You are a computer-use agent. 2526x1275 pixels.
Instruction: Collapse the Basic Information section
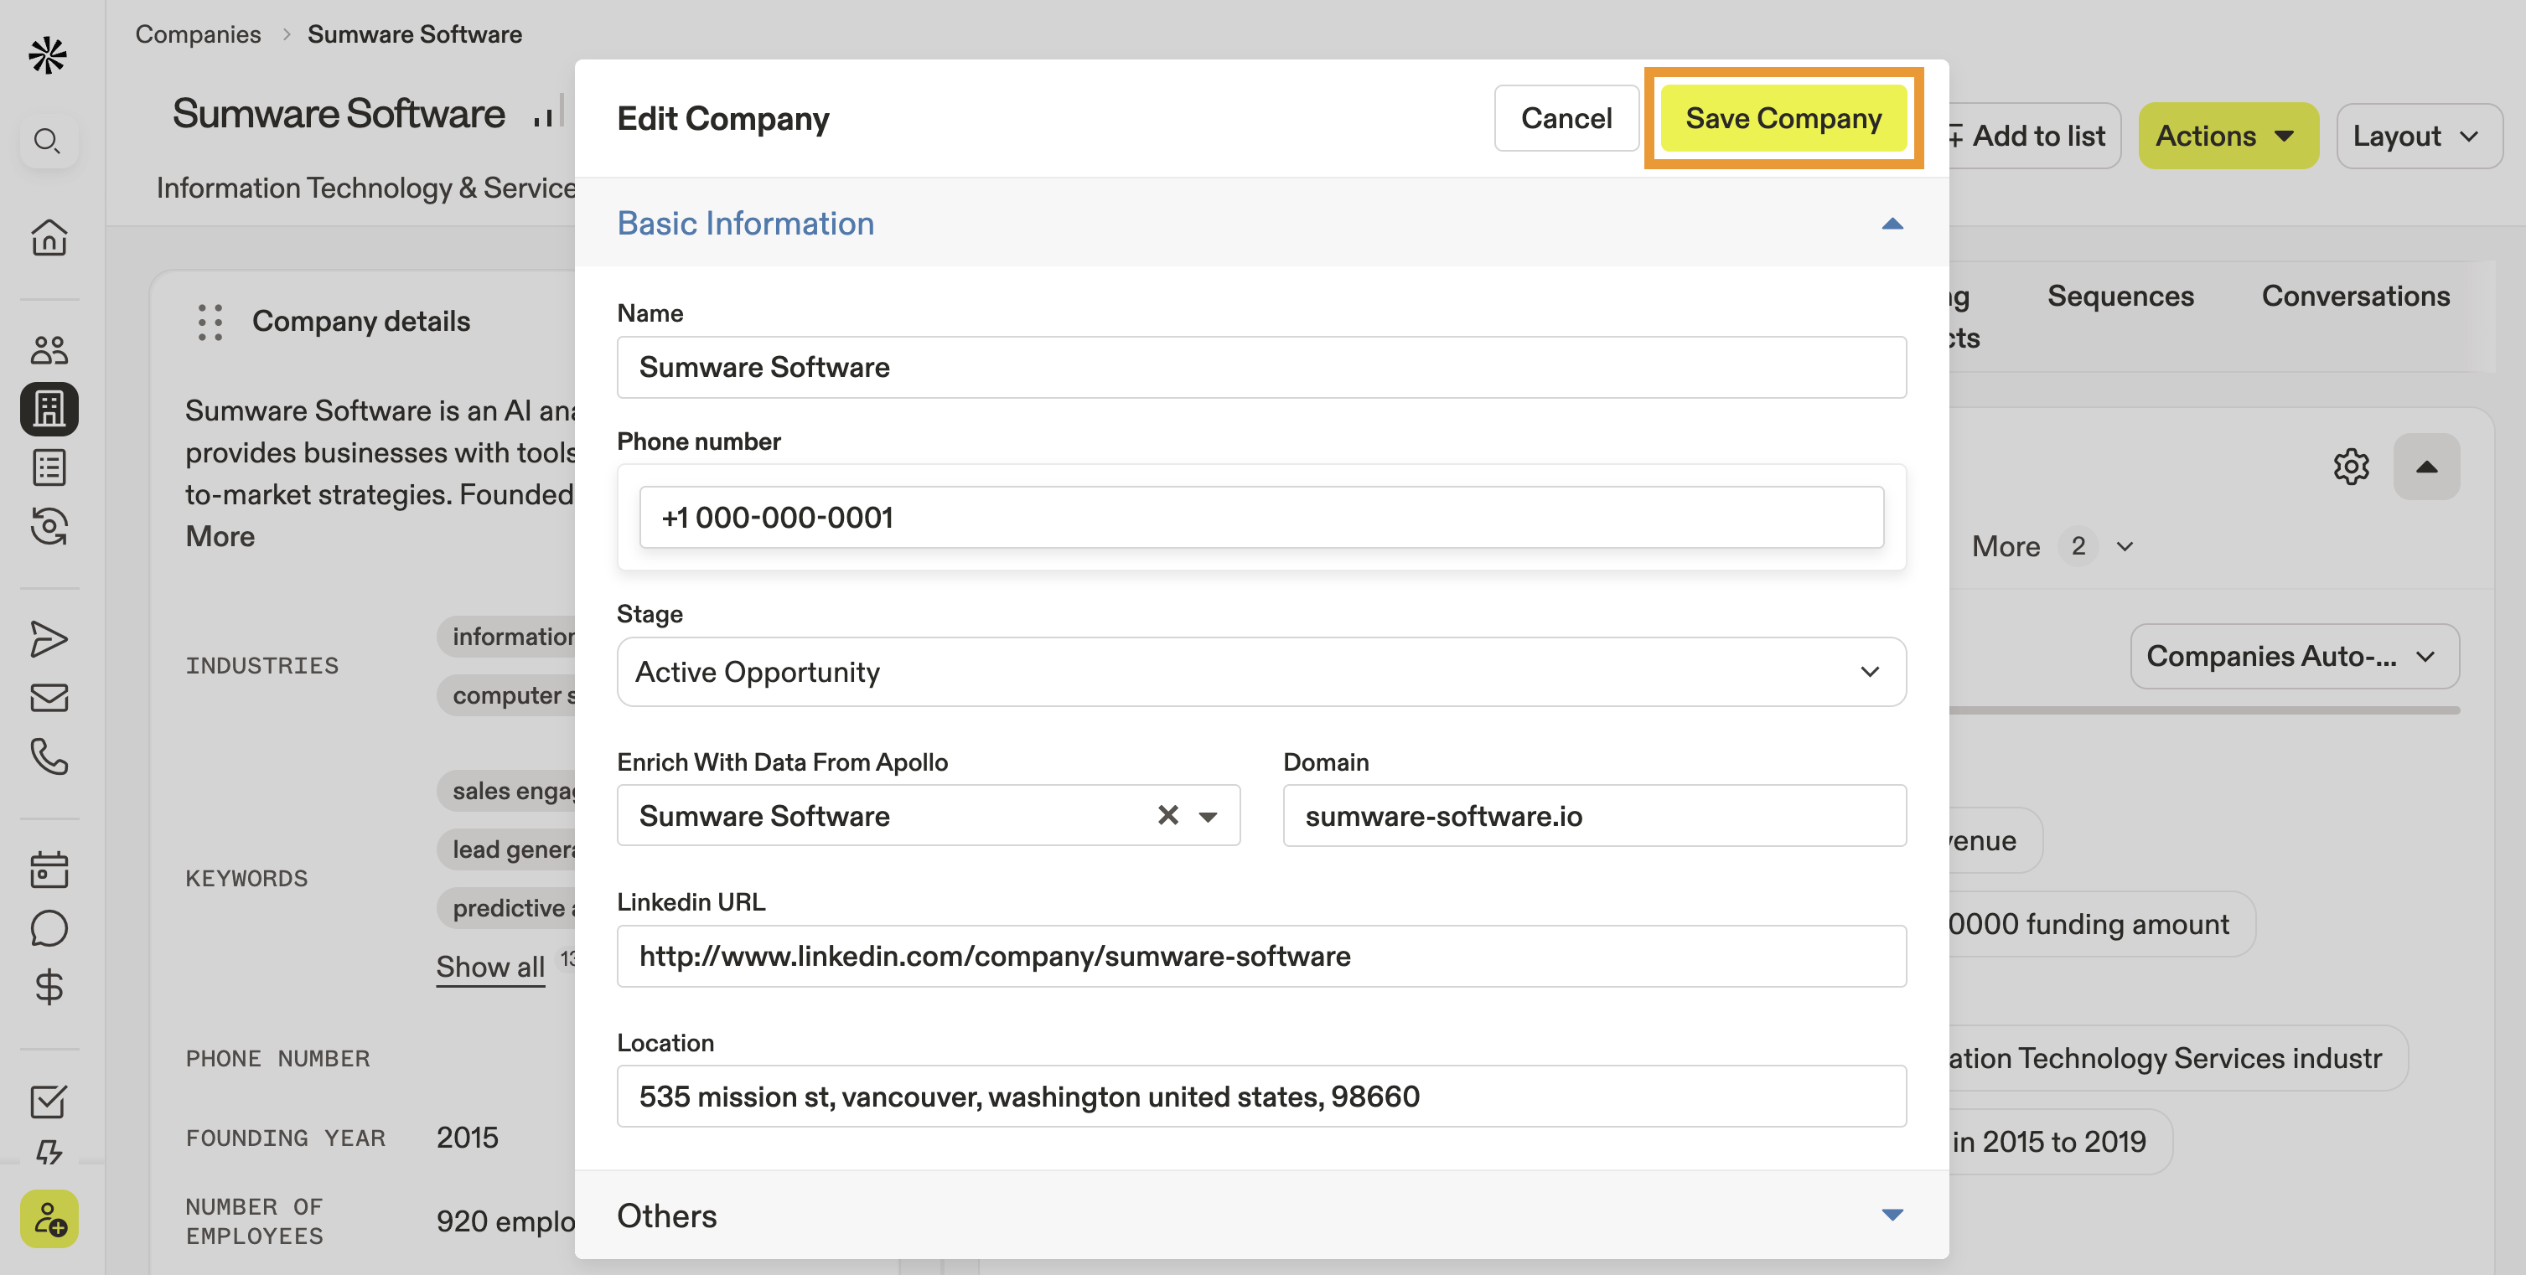[1892, 224]
